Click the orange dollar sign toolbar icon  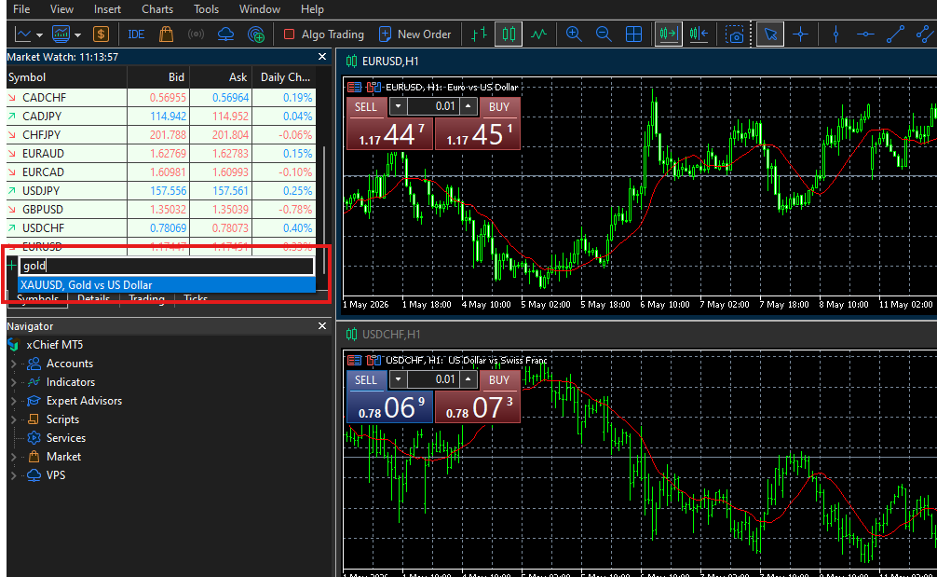tap(101, 34)
